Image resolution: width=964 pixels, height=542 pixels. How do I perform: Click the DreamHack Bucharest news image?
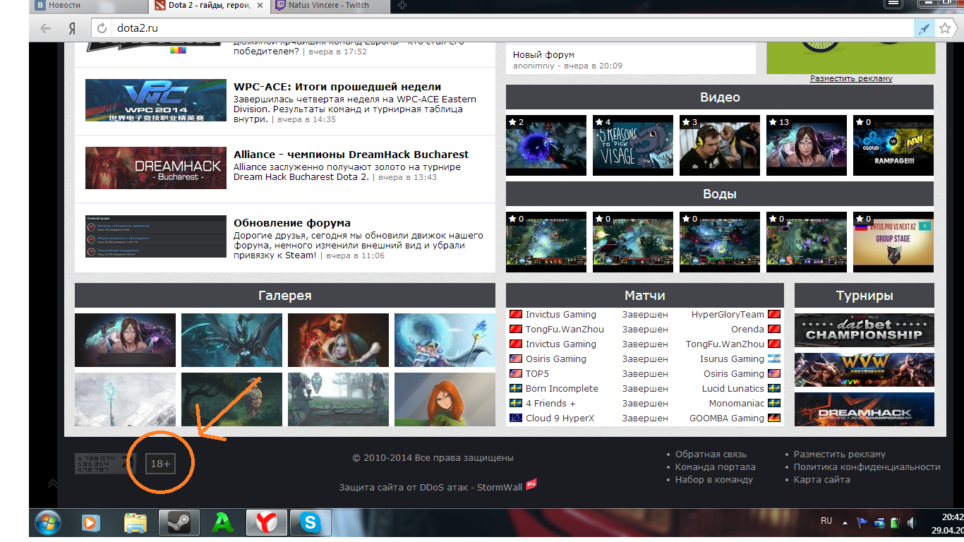coord(156,168)
